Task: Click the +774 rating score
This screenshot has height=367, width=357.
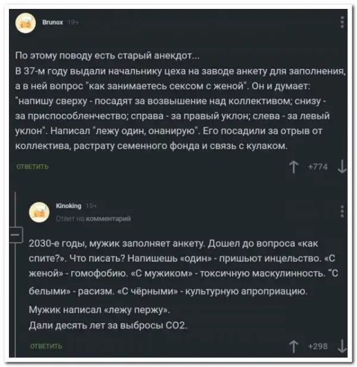Action: [x=318, y=168]
